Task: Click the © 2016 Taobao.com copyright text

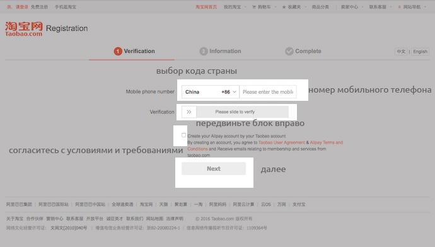Action: (224, 219)
